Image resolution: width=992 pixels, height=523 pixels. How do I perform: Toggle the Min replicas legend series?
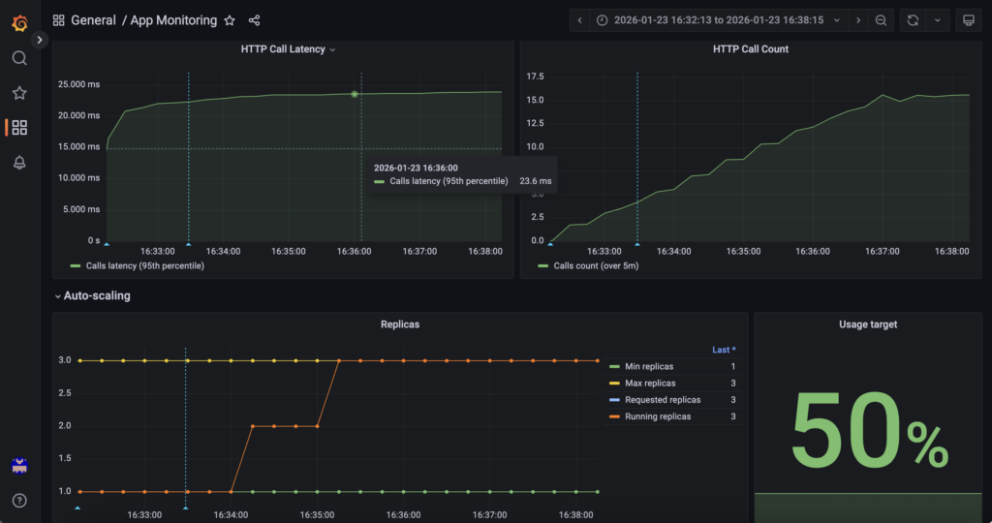650,366
